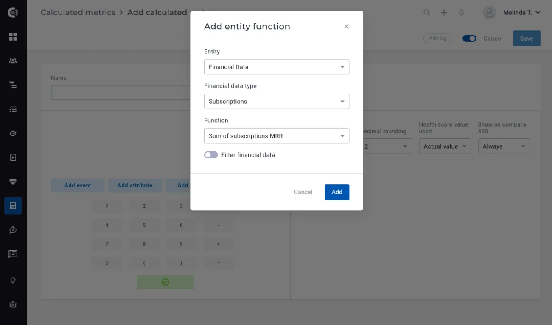Open the notifications bell
The height and width of the screenshot is (325, 552).
[x=461, y=13]
